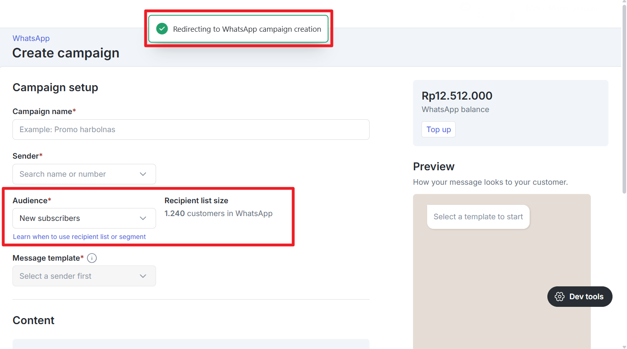
Task: Click the Recipient list size label
Action: coord(196,201)
